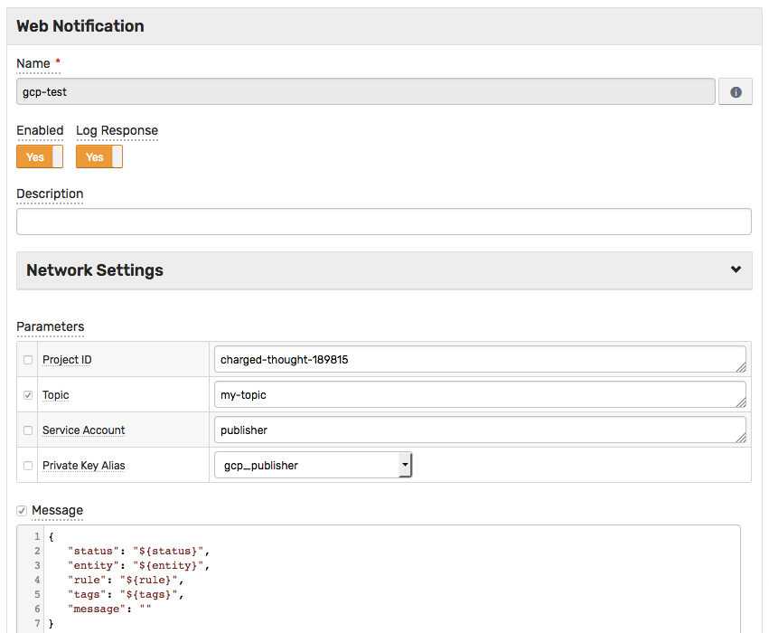The height and width of the screenshot is (633, 769).
Task: Click the empty Description field
Action: pos(384,222)
